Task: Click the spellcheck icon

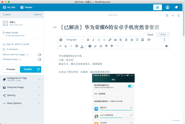Action: click(137, 40)
